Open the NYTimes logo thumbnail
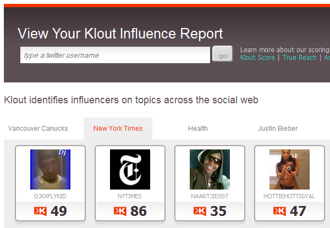330x228 pixels. click(130, 169)
